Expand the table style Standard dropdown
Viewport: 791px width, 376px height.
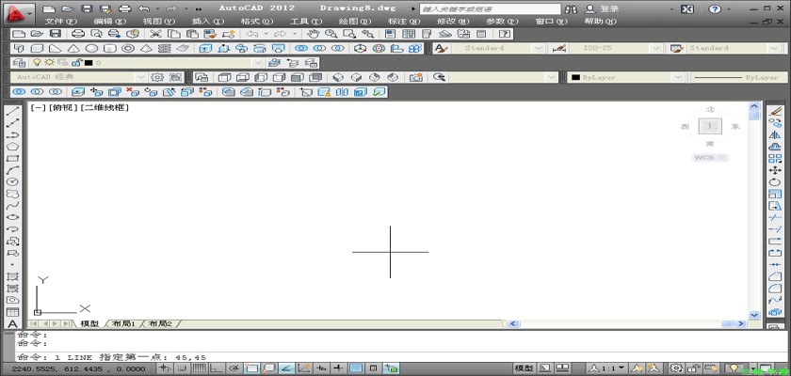click(x=774, y=48)
